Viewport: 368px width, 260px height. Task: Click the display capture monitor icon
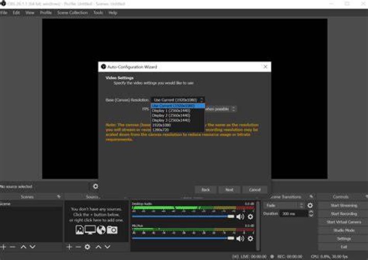point(90,230)
